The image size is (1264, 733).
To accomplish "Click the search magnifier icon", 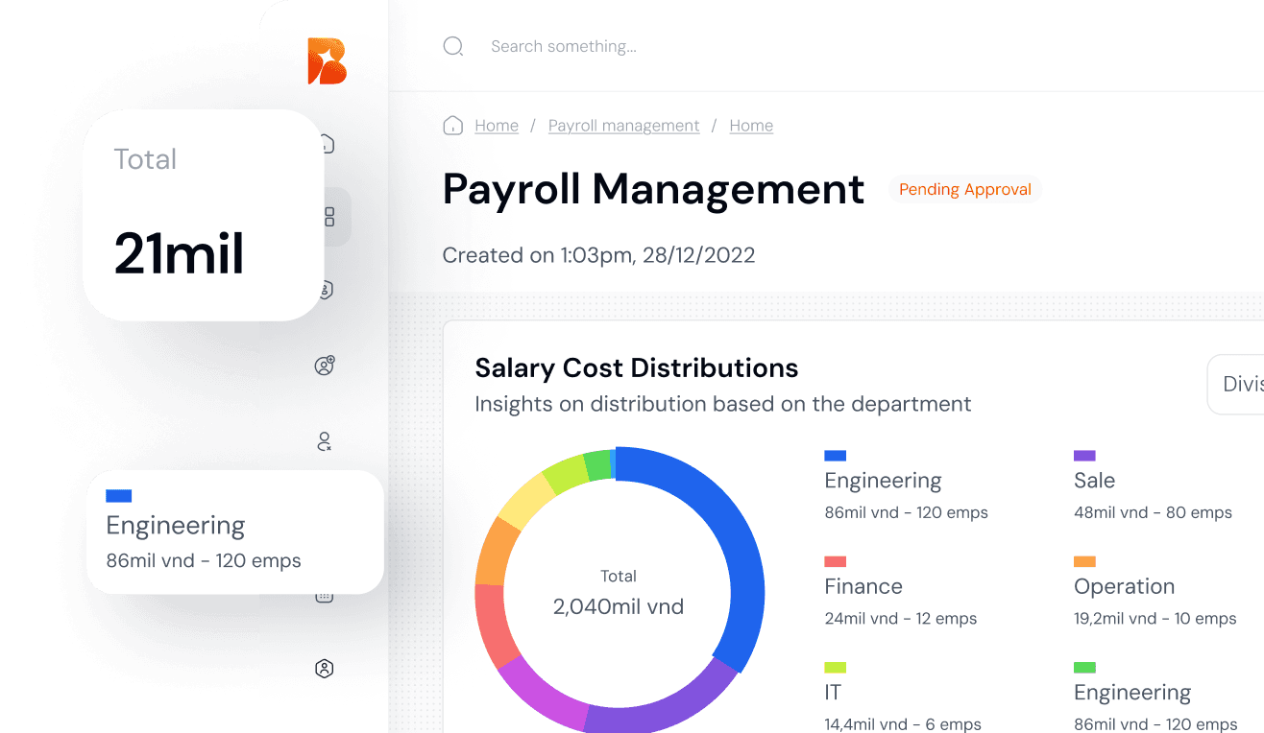I will pyautogui.click(x=453, y=46).
